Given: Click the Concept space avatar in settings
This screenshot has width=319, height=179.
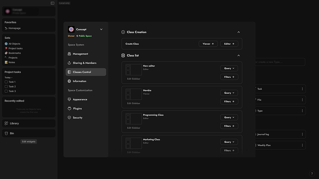Looking at the screenshot, I should tap(71, 30).
